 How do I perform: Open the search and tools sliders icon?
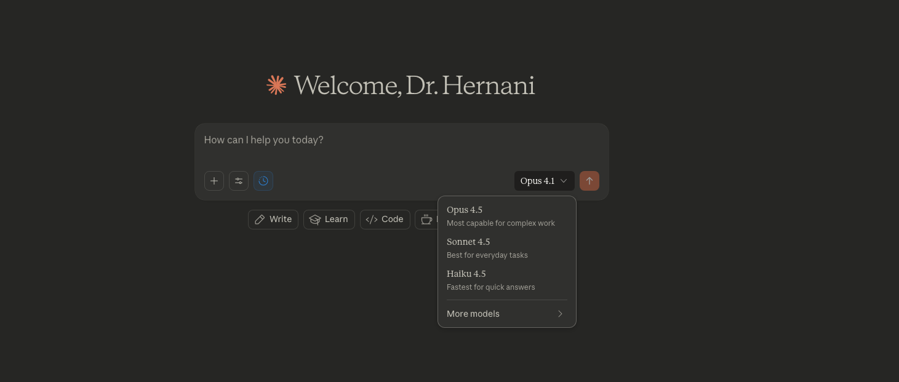[239, 181]
